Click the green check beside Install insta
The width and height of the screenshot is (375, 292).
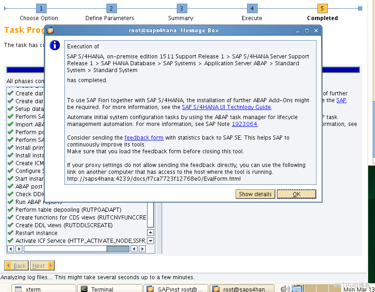[11, 155]
